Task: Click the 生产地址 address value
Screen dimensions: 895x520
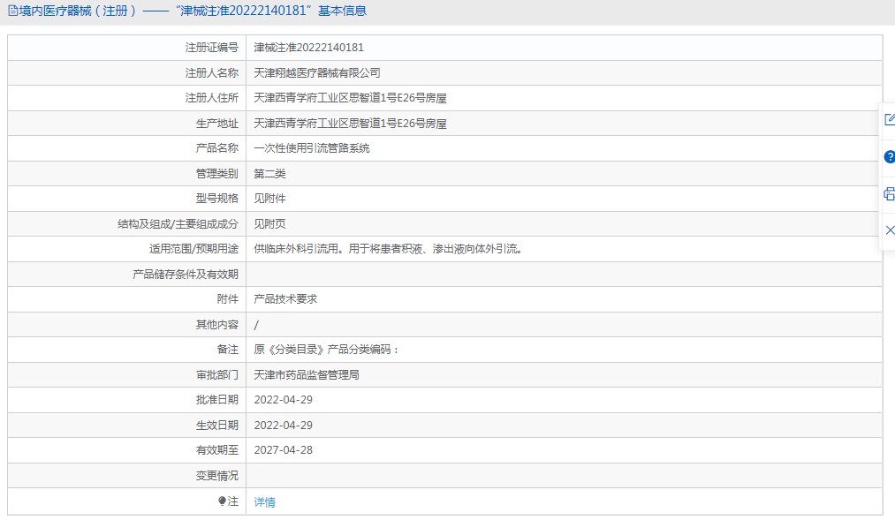Action: (350, 124)
